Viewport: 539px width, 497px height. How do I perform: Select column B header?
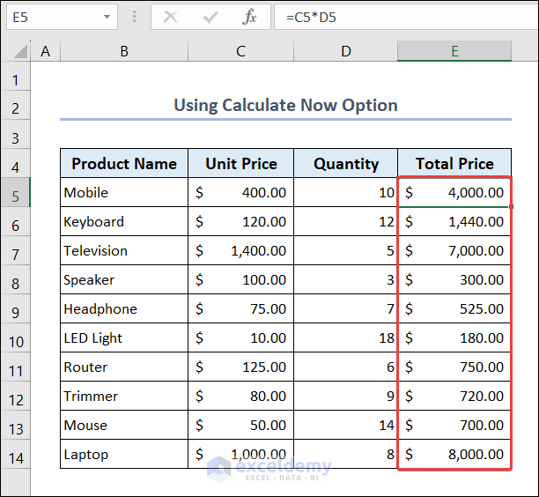pos(124,51)
